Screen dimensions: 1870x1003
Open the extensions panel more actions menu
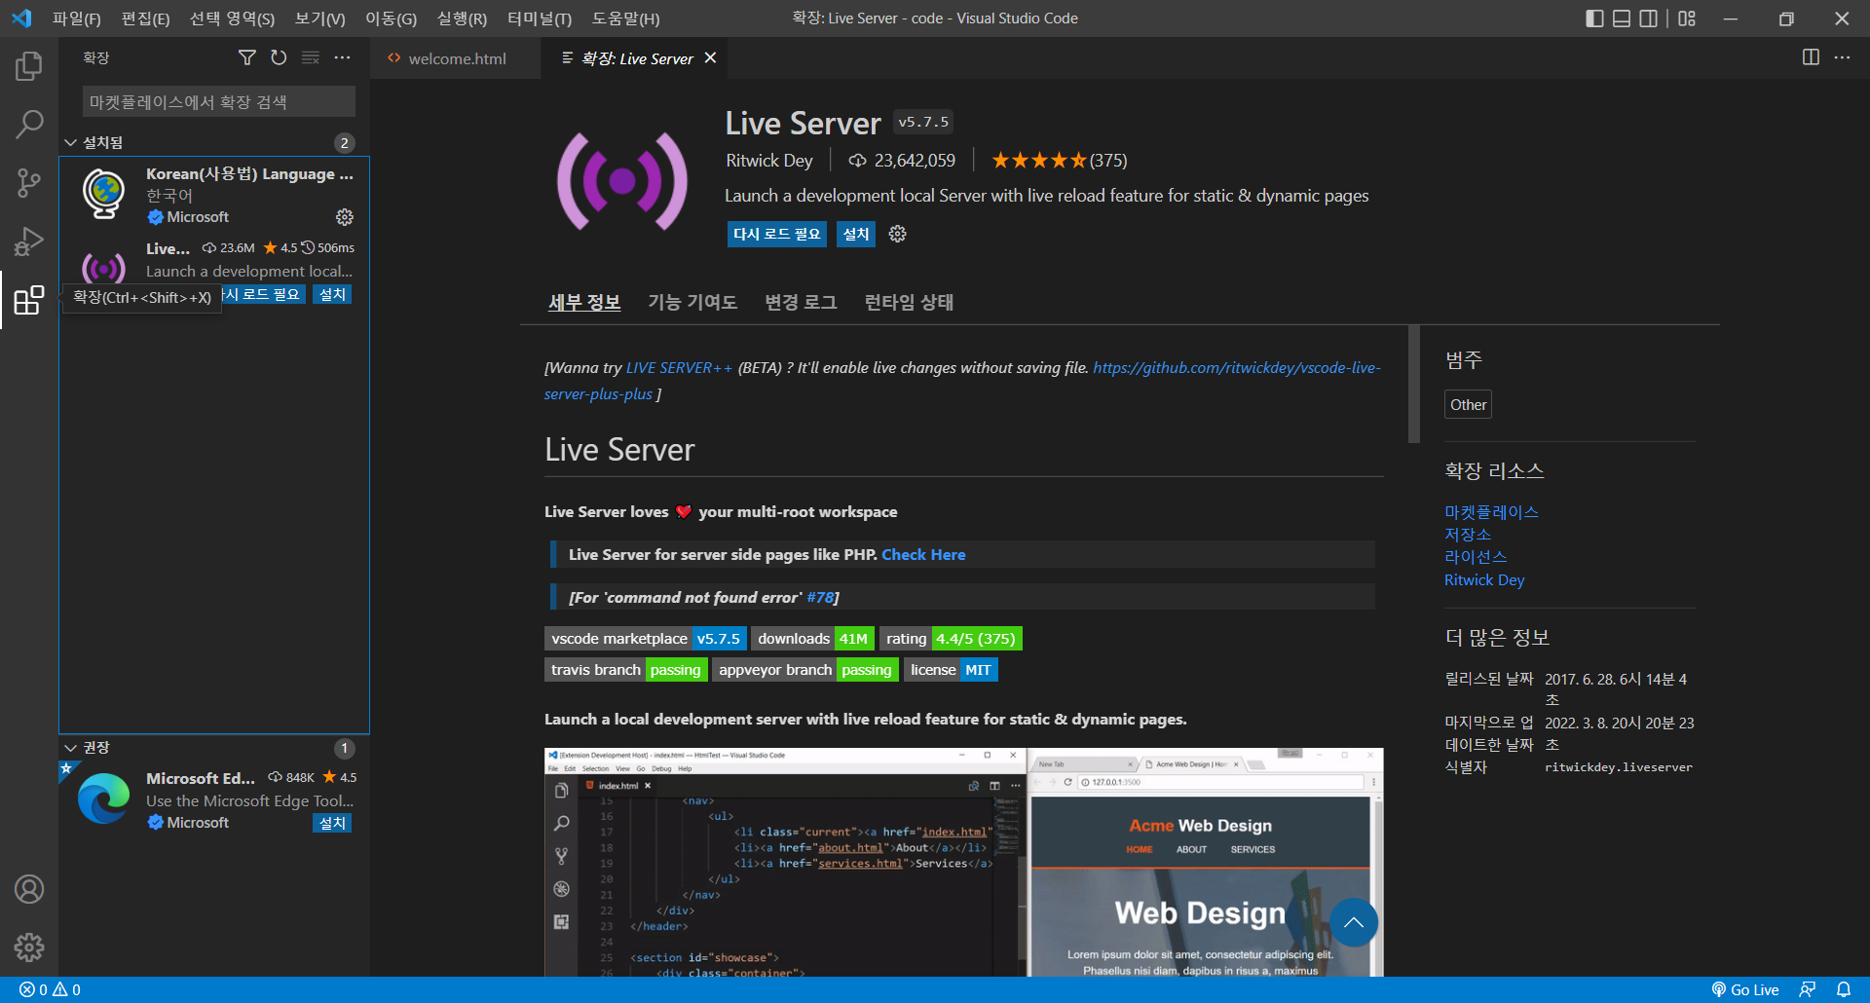click(342, 58)
